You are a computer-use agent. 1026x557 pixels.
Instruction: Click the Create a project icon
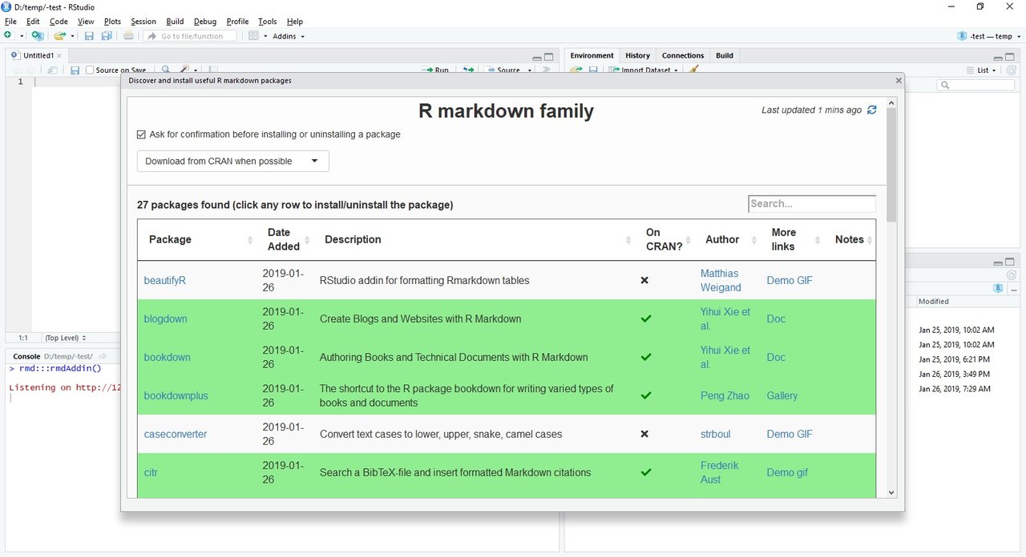pyautogui.click(x=37, y=36)
